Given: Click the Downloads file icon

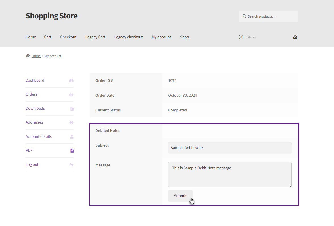Looking at the screenshot, I should click(72, 108).
